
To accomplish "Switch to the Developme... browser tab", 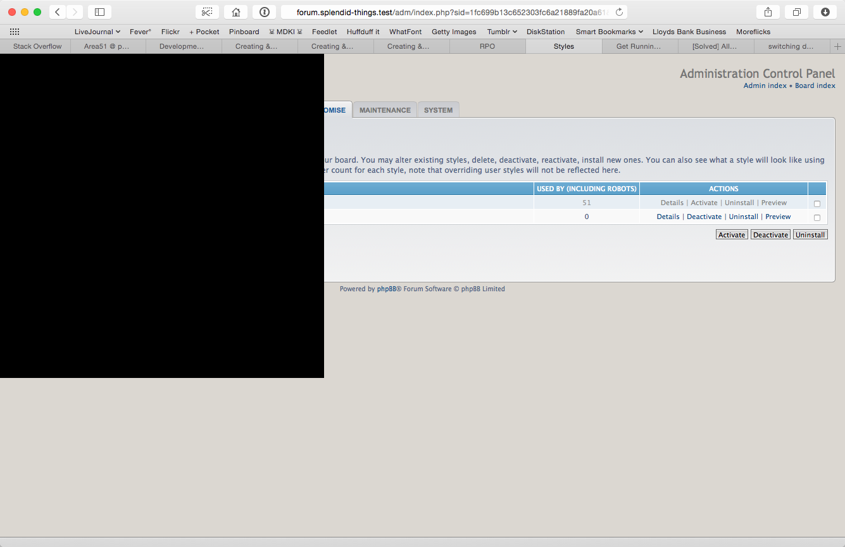I will pos(184,46).
